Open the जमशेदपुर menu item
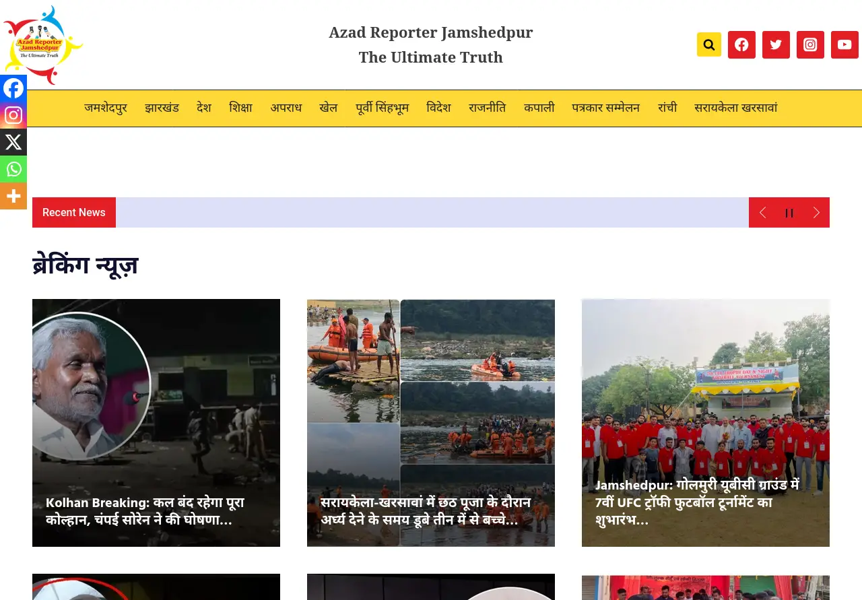 [x=106, y=108]
